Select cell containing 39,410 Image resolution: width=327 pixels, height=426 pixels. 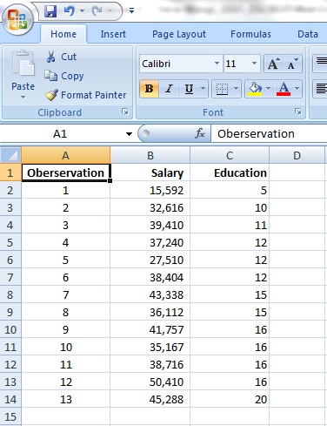tap(150, 225)
